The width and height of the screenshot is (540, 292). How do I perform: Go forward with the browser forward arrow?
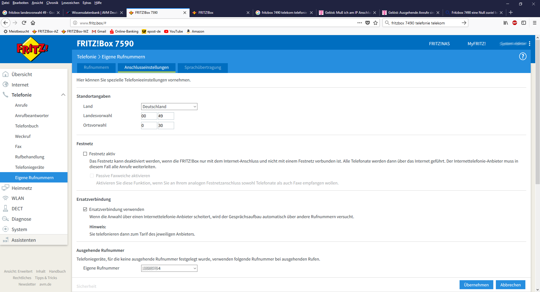pos(15,23)
